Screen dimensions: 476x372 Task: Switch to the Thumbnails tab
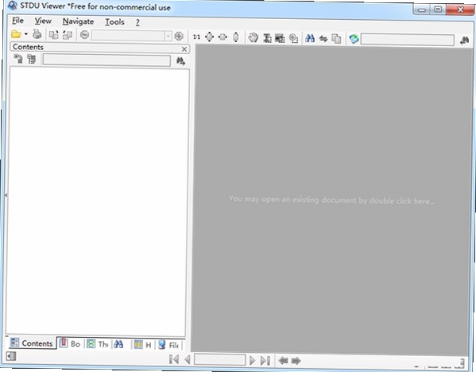[x=98, y=343]
